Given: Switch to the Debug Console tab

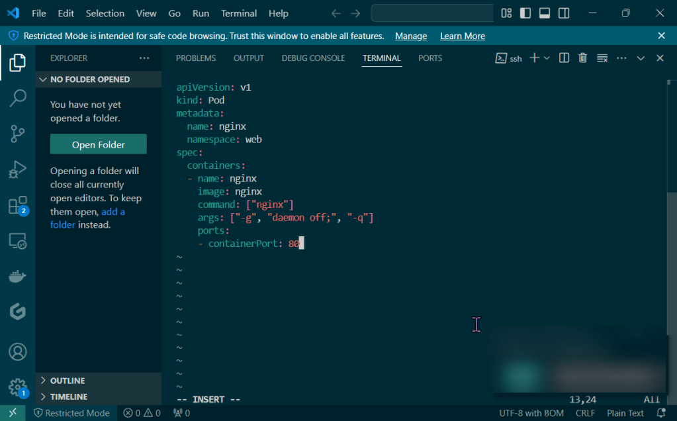Looking at the screenshot, I should (313, 58).
